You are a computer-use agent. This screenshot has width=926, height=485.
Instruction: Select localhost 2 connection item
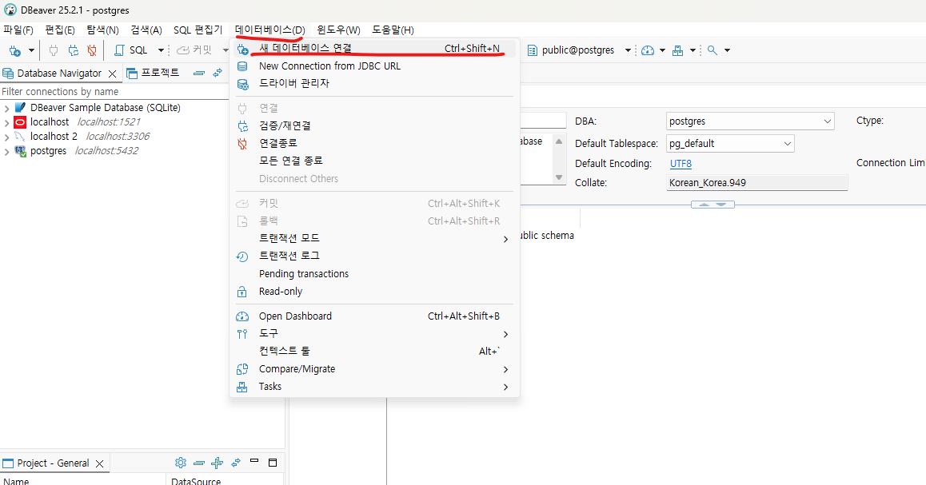point(54,137)
